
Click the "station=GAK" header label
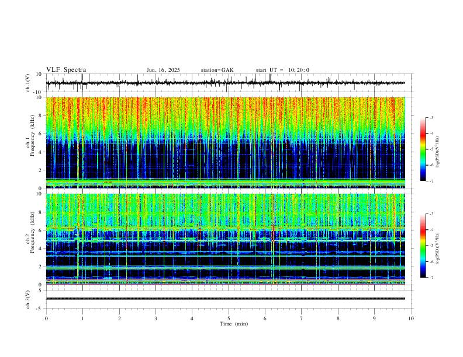click(217, 70)
